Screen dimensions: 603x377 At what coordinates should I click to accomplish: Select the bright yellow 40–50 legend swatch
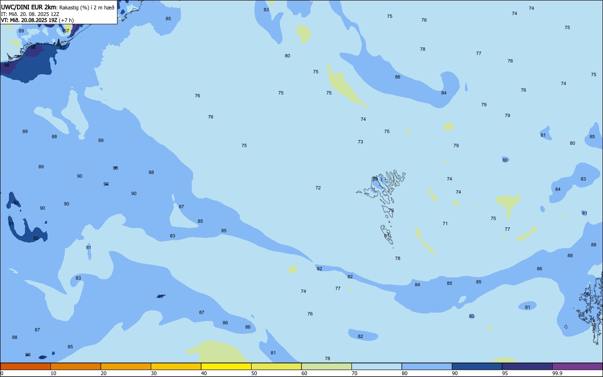click(226, 366)
